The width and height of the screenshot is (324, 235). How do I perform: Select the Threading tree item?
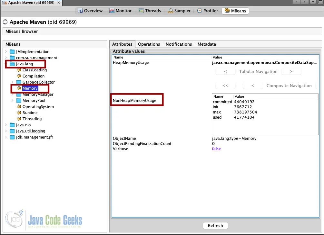[32, 119]
